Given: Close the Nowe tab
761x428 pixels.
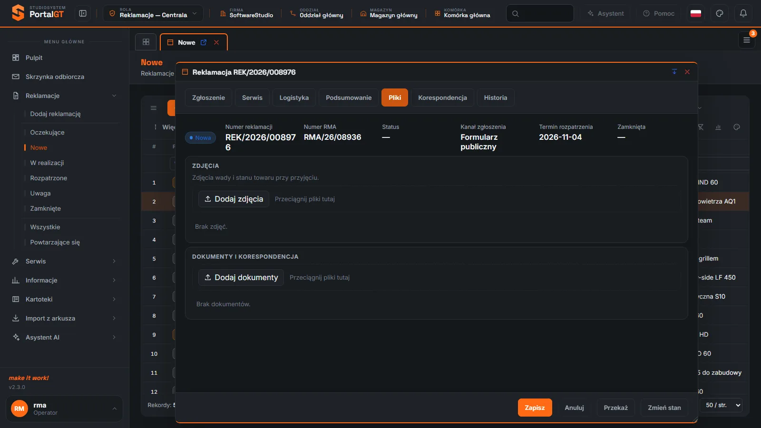Looking at the screenshot, I should (216, 42).
